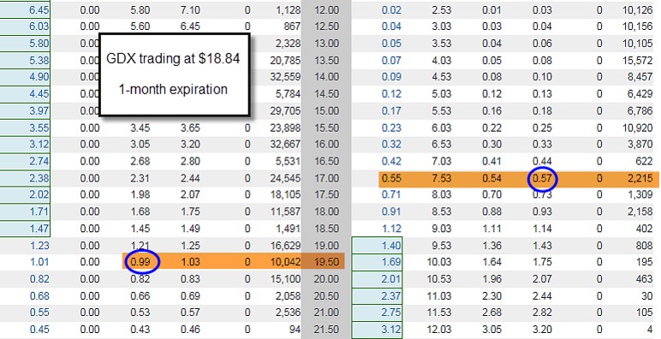Click highlighted call ask 1.03 in 19.50 row
This screenshot has height=339, width=661.
coord(190,262)
